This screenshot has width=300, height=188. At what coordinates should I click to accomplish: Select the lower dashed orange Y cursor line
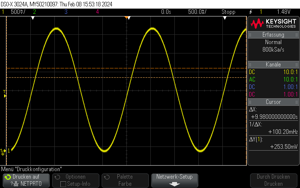tap(126, 77)
